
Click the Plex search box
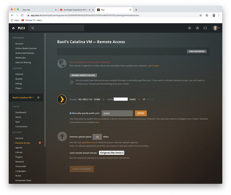56,28
